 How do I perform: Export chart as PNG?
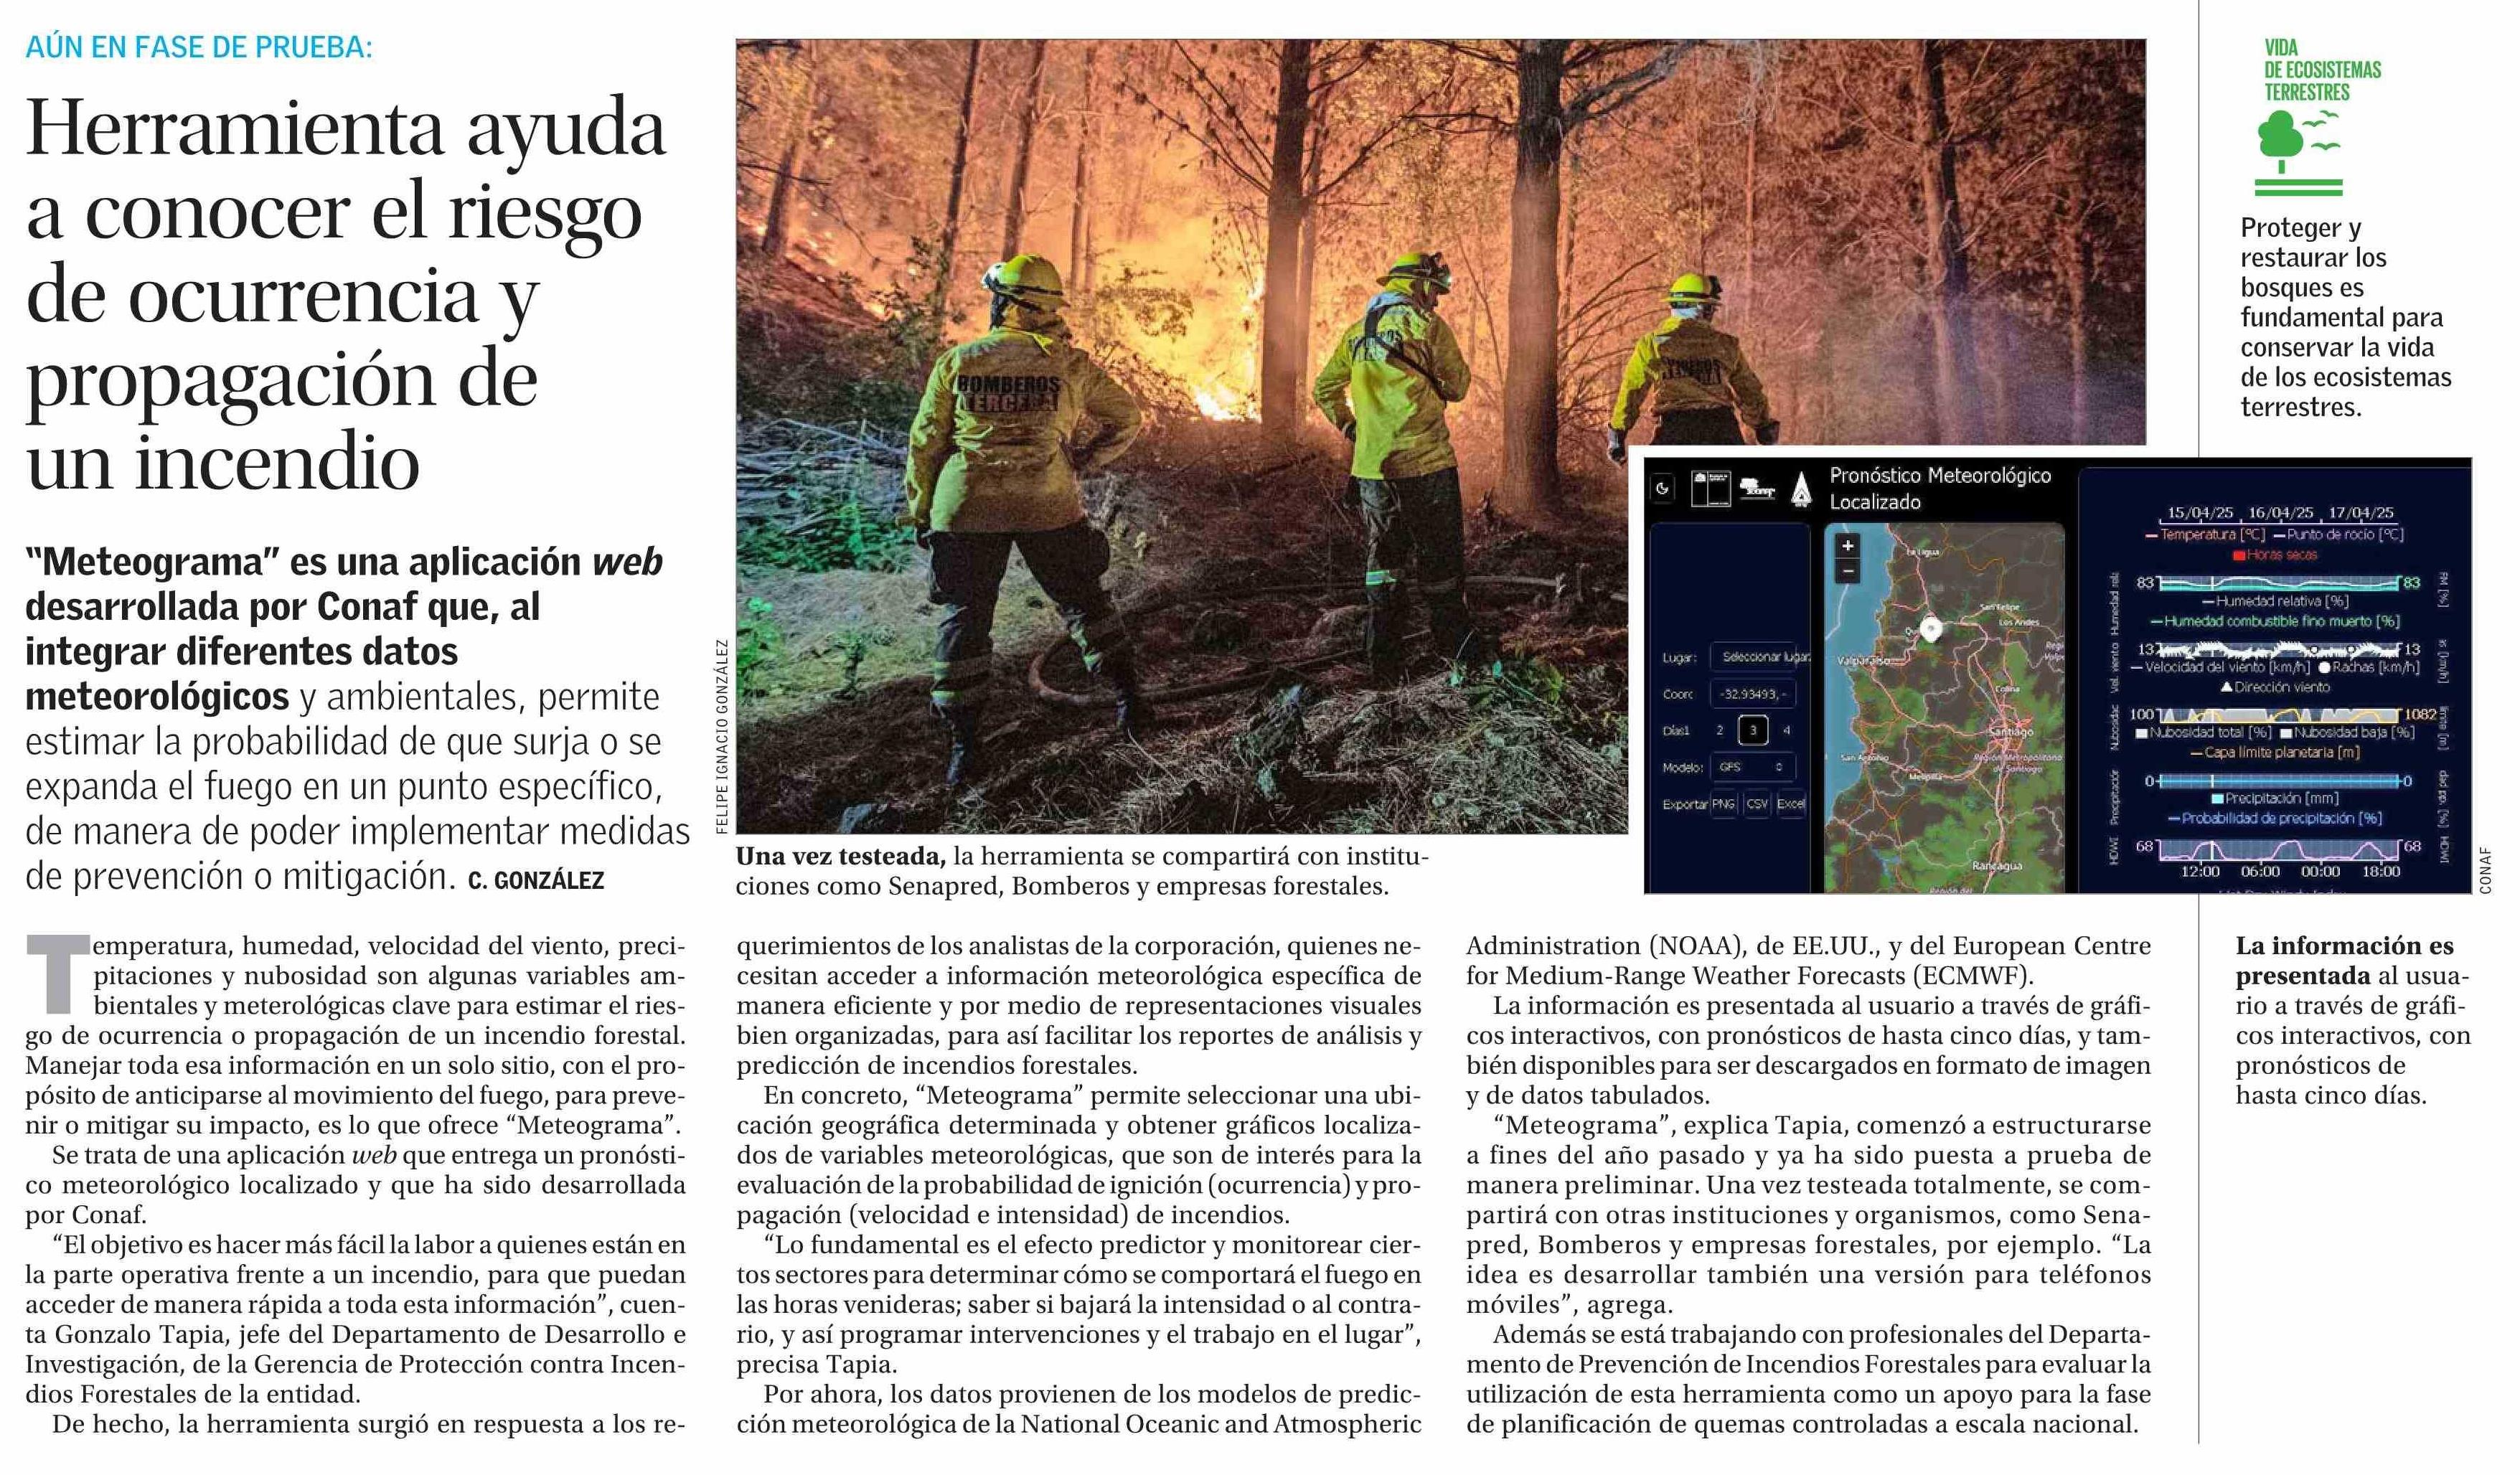(1723, 804)
